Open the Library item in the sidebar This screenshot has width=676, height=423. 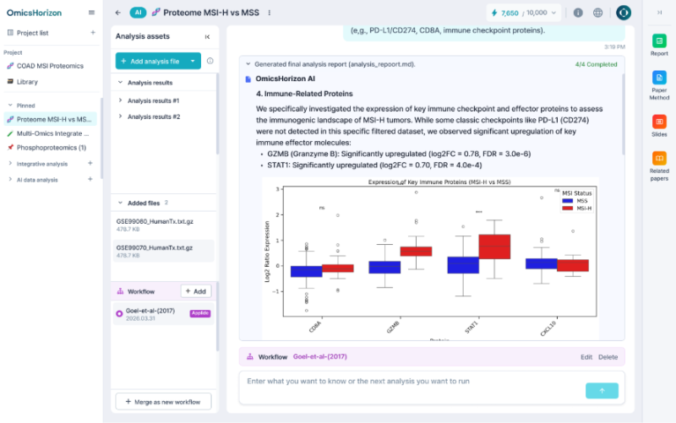tap(27, 82)
